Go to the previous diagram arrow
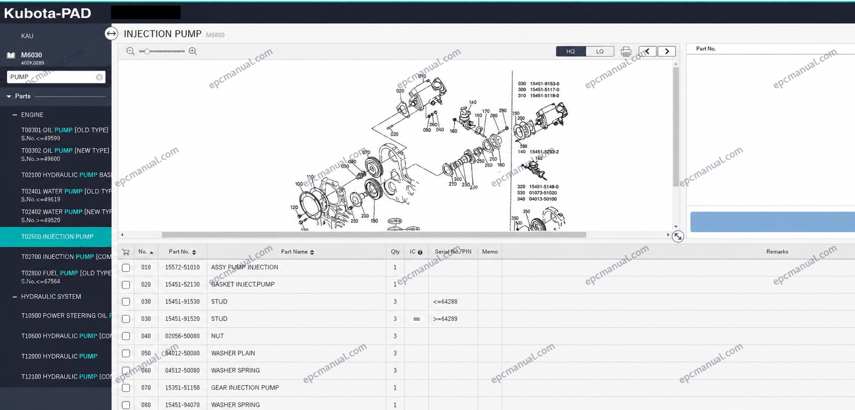The image size is (855, 410). tap(648, 51)
